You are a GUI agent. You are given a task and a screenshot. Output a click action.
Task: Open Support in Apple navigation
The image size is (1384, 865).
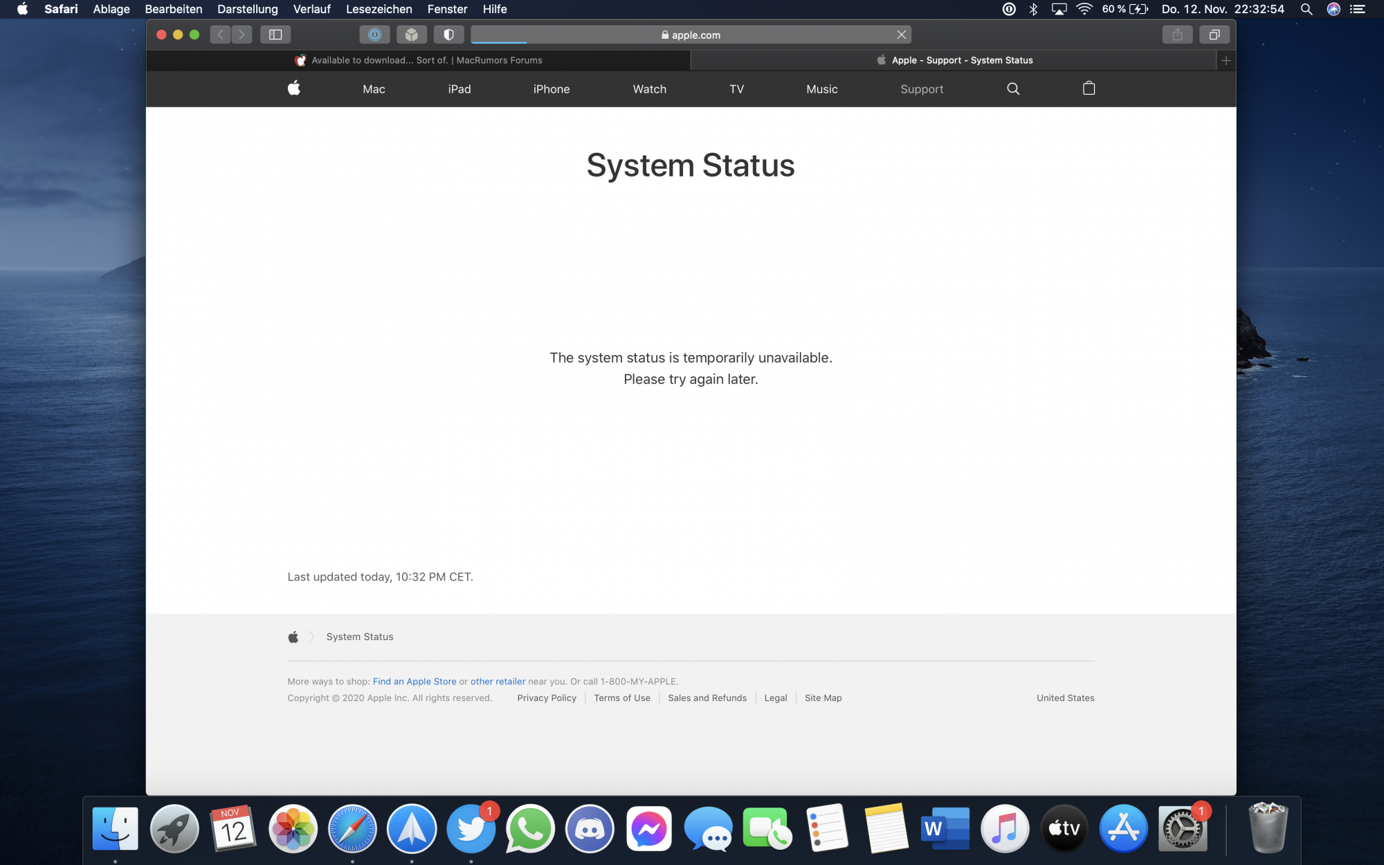click(x=922, y=89)
